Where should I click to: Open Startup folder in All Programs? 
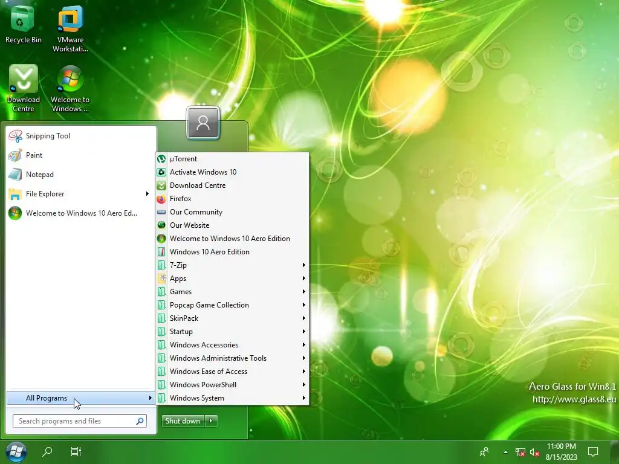(x=232, y=332)
